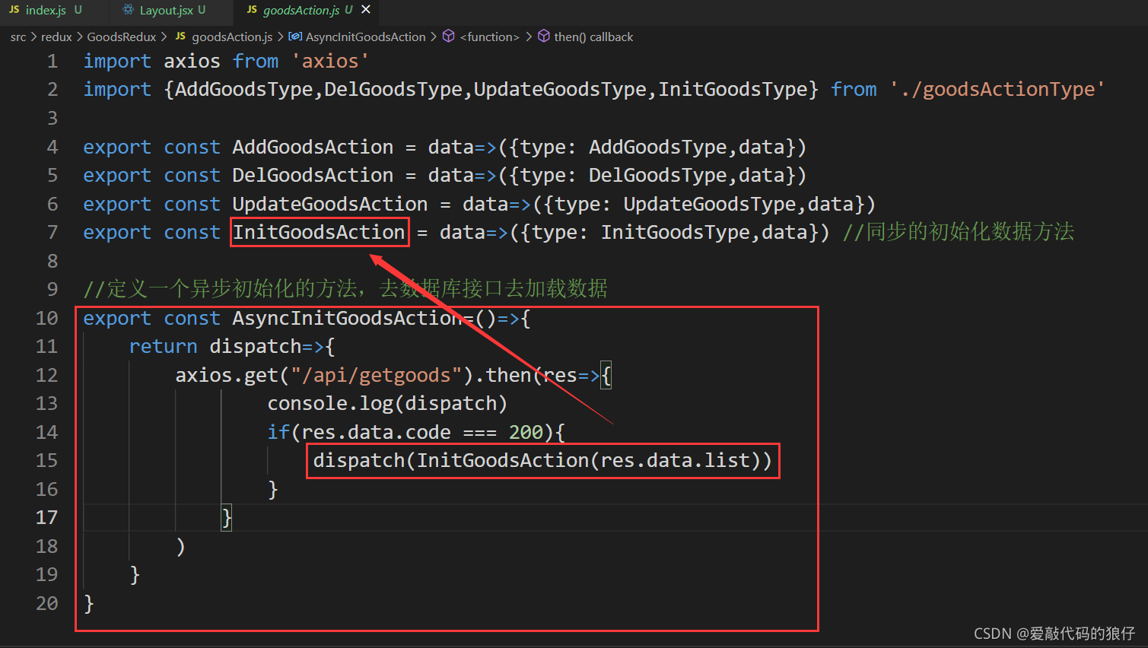Click the goodsAction.js breadcrumb label

pyautogui.click(x=232, y=36)
